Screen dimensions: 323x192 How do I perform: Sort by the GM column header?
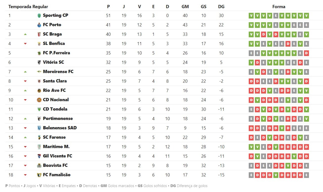click(x=185, y=7)
